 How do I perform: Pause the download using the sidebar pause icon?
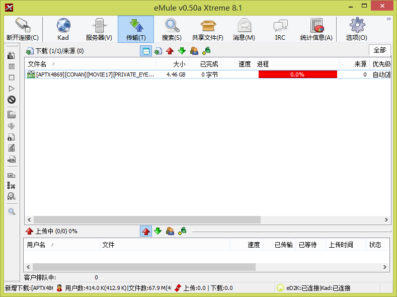tap(12, 66)
